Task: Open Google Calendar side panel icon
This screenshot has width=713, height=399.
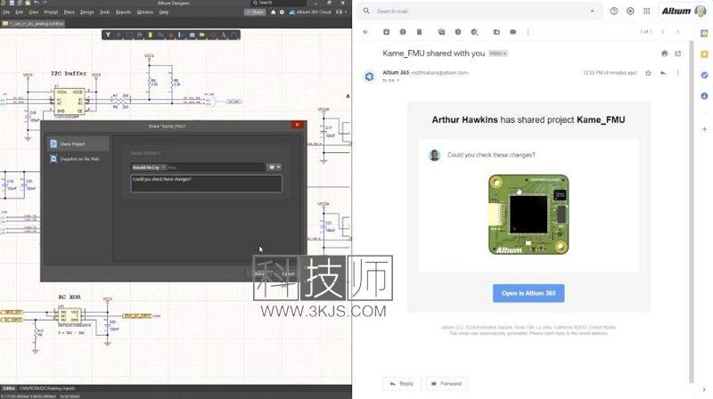Action: 704,33
